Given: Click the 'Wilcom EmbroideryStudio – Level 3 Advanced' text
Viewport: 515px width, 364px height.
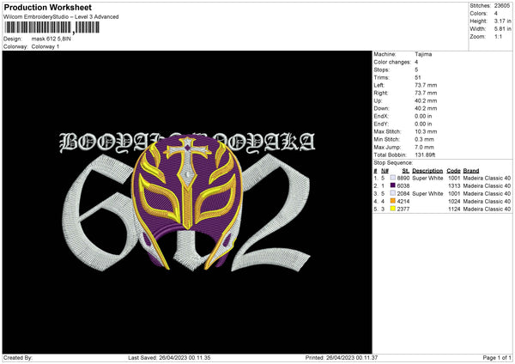Looking at the screenshot, I should tap(61, 17).
